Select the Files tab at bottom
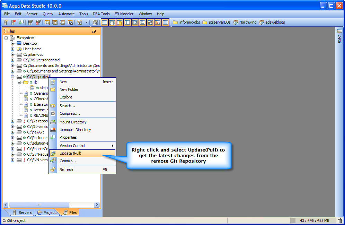The image size is (345, 225). point(70,213)
